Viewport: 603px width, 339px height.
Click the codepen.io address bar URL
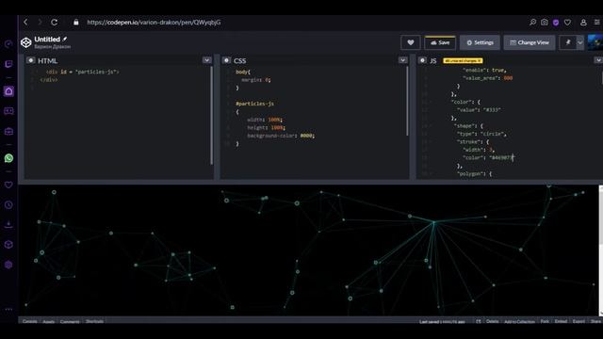tap(154, 23)
